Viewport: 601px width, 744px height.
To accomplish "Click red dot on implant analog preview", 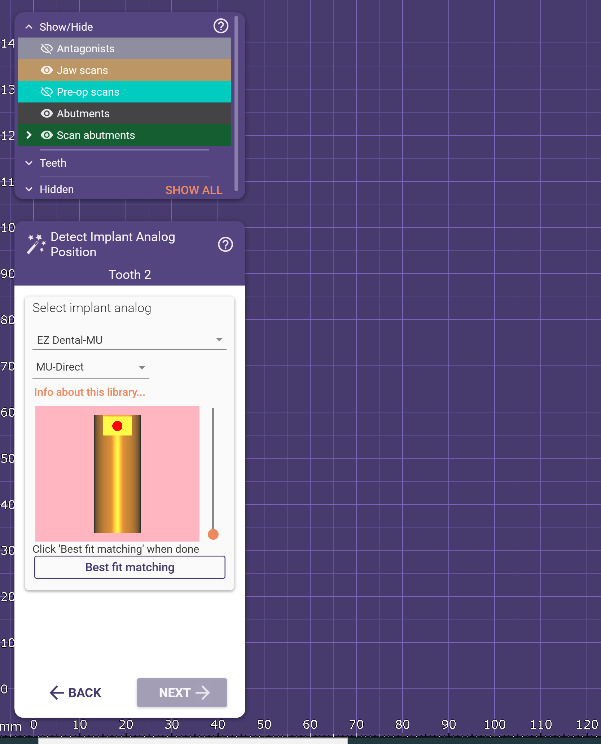I will click(x=117, y=426).
